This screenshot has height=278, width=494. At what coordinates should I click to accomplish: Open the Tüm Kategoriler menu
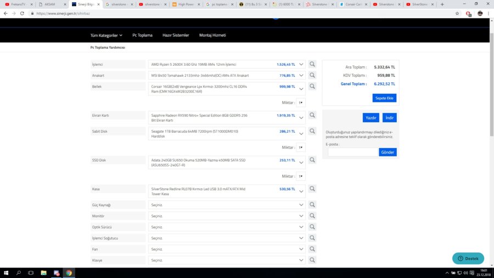pos(106,35)
